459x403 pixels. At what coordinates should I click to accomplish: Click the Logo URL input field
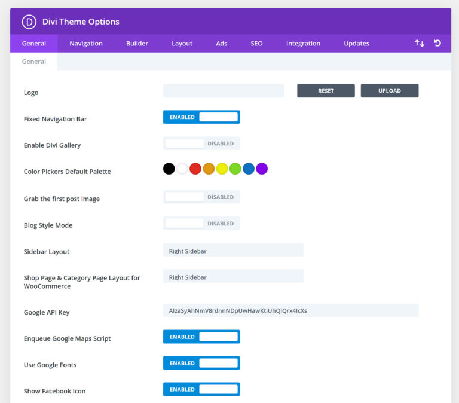(224, 91)
